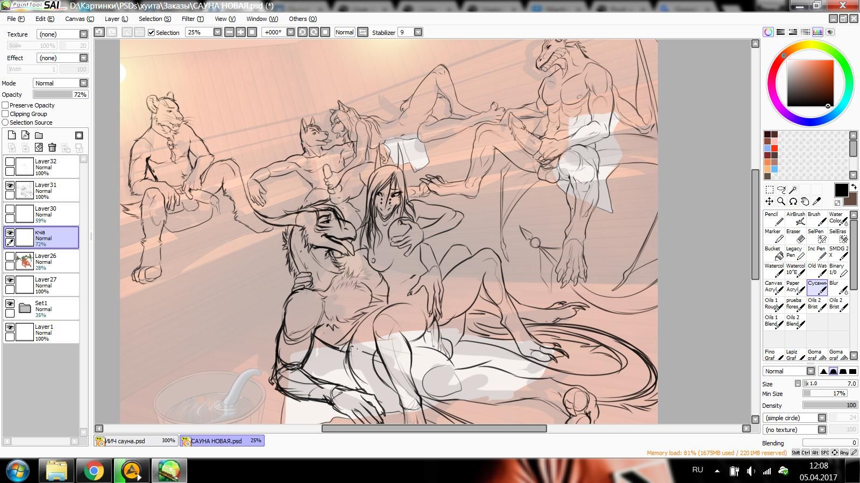Click the Any button in status bar

[844, 452]
